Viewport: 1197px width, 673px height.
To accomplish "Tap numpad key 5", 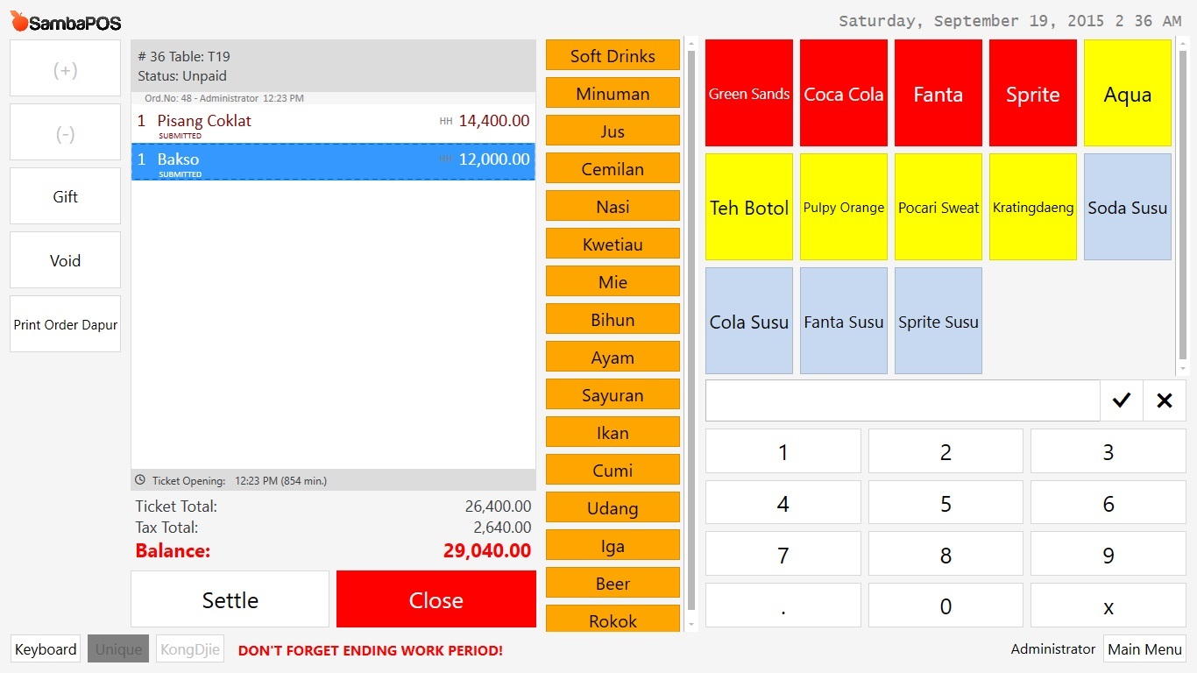I will (946, 503).
